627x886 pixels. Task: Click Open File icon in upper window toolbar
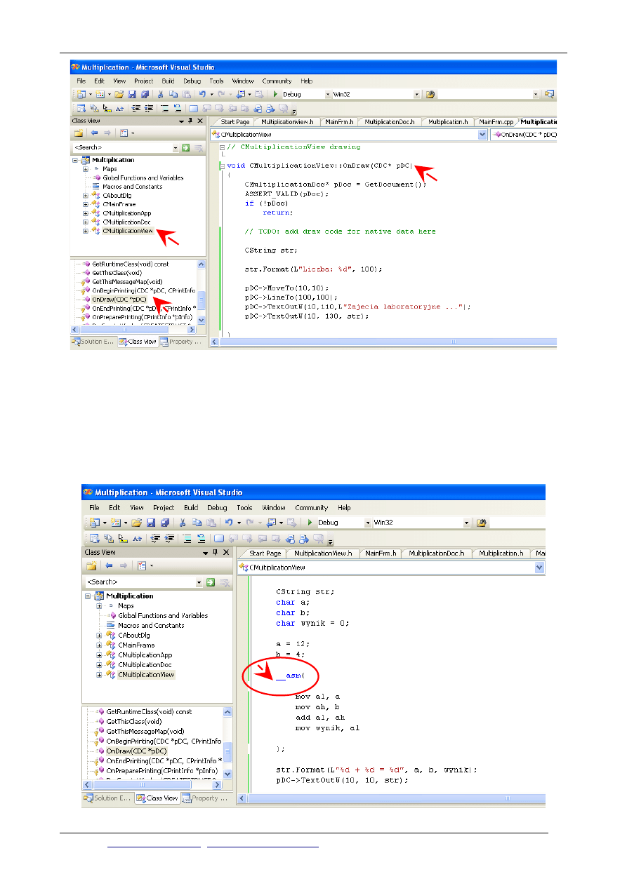119,94
